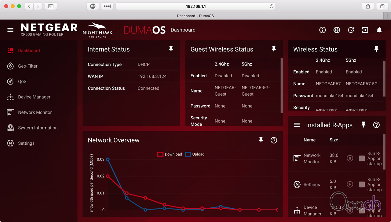Click the System Information sidebar icon
Image resolution: width=391 pixels, height=222 pixels.
click(10, 128)
